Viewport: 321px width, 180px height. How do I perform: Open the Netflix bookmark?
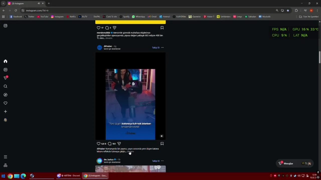point(71,17)
